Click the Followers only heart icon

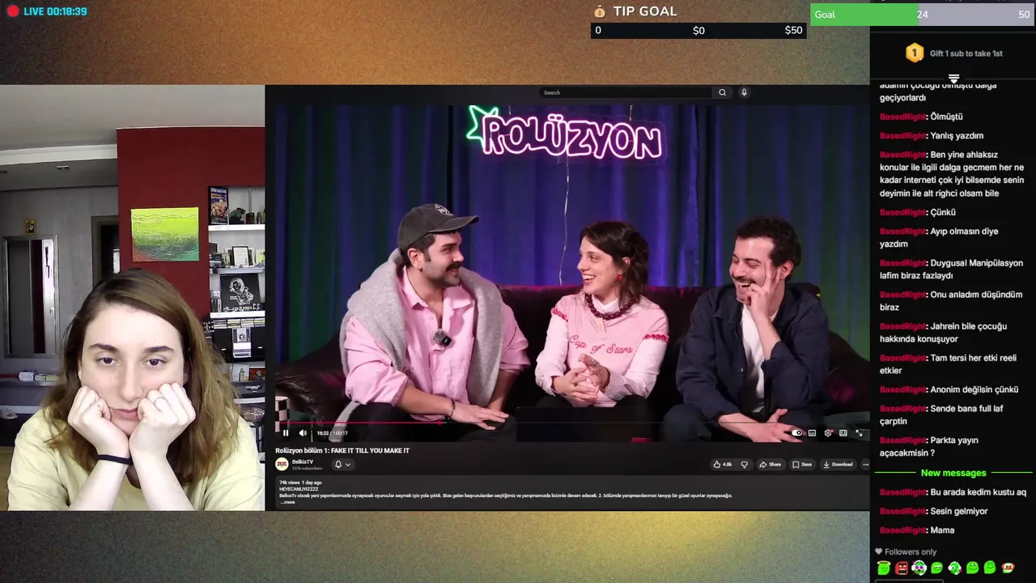click(879, 551)
